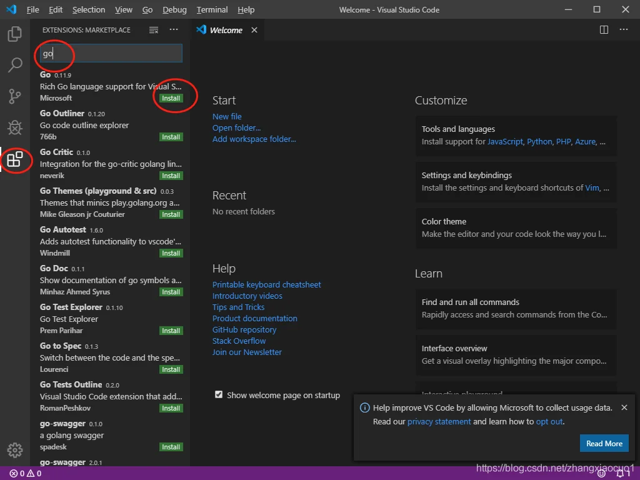The width and height of the screenshot is (640, 480).
Task: Open the Search view in the activity bar
Action: click(x=15, y=65)
